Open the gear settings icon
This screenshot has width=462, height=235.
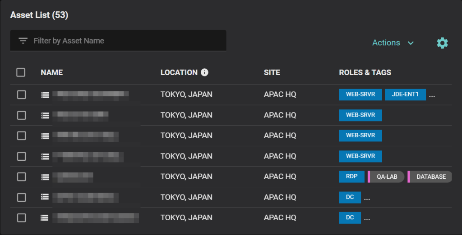click(442, 43)
